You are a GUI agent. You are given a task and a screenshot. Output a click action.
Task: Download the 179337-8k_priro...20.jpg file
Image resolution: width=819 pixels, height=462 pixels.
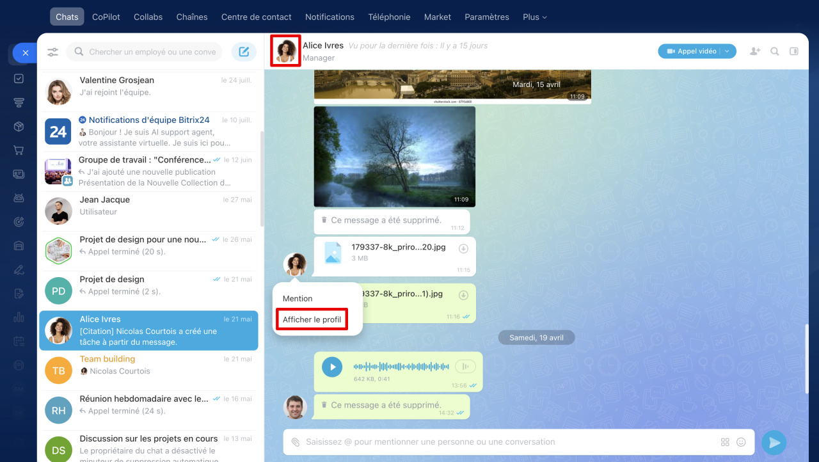pos(463,248)
